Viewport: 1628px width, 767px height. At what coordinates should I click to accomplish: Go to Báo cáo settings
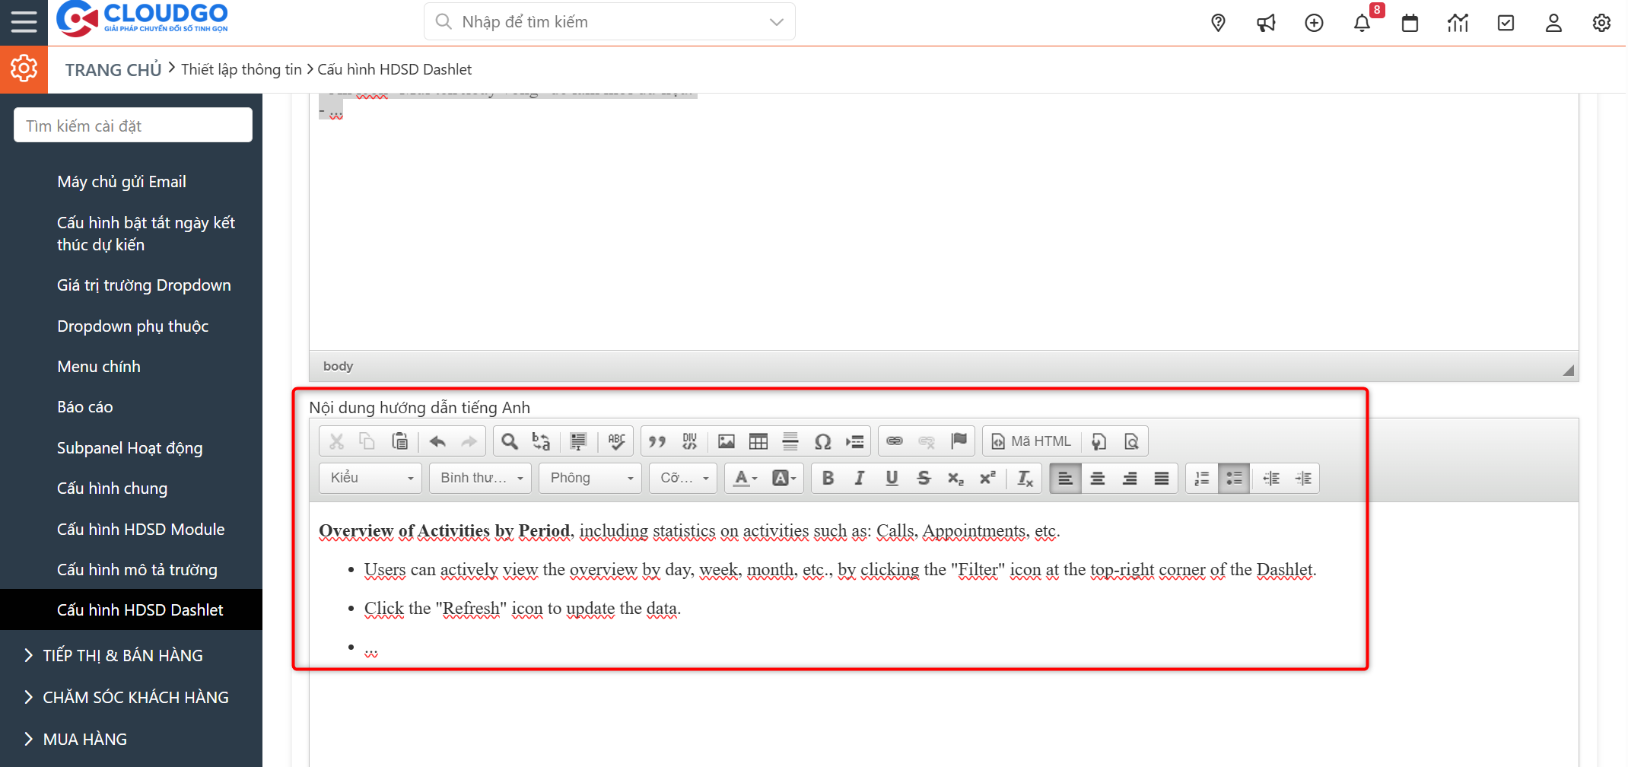tap(85, 406)
